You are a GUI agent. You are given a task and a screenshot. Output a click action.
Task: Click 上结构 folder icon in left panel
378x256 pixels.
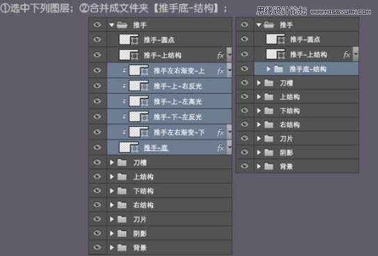(122, 177)
